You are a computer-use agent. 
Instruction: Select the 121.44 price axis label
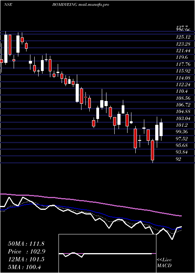[x=183, y=50]
